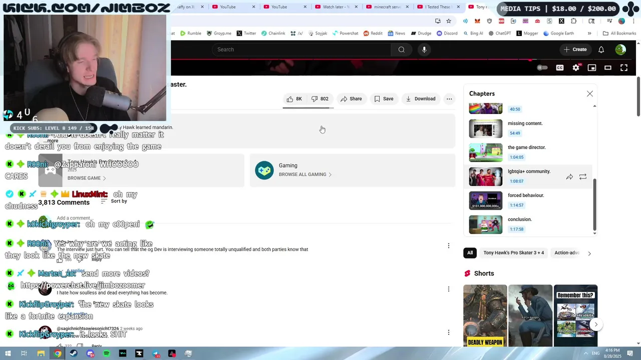Bookmark this page star icon

click(449, 21)
